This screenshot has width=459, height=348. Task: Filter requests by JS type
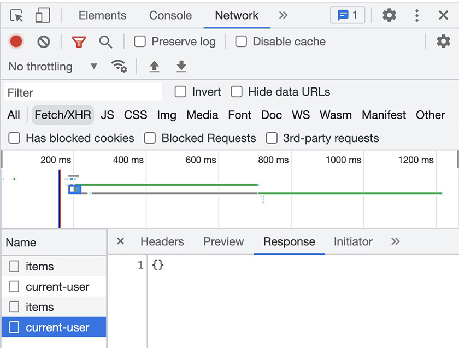click(108, 115)
